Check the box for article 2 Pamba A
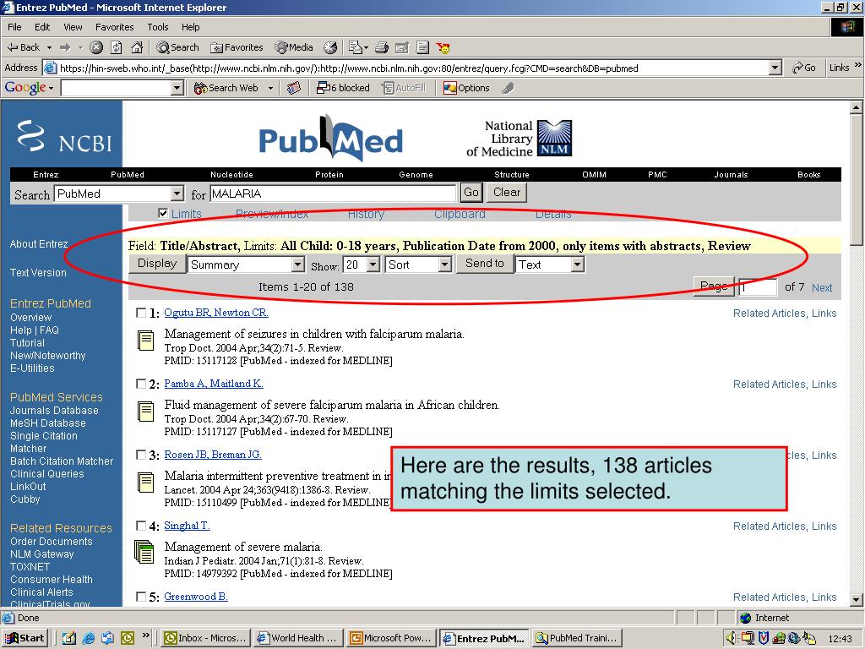Image resolution: width=865 pixels, height=649 pixels. coord(141,384)
